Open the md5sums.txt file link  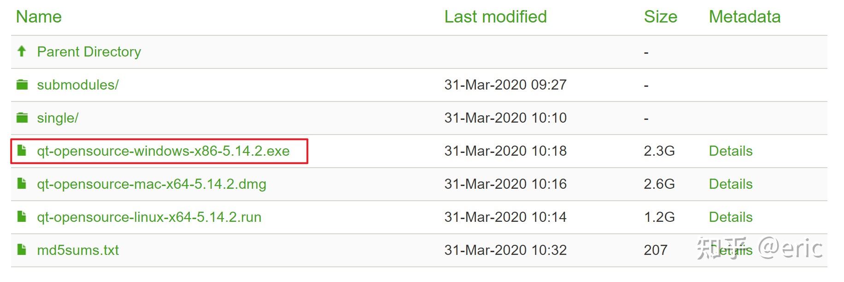tap(78, 250)
